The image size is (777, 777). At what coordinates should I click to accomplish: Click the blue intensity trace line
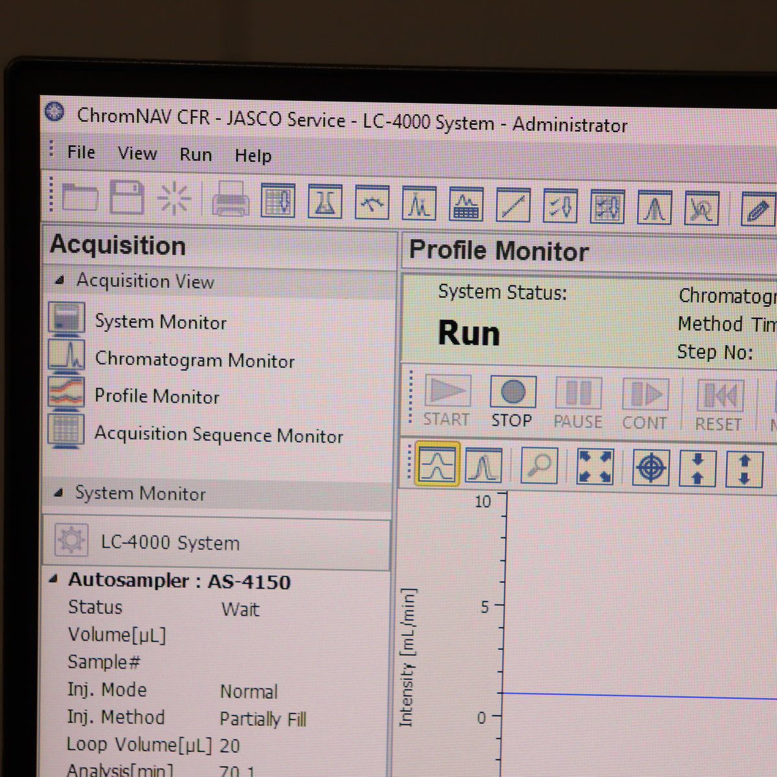click(647, 696)
